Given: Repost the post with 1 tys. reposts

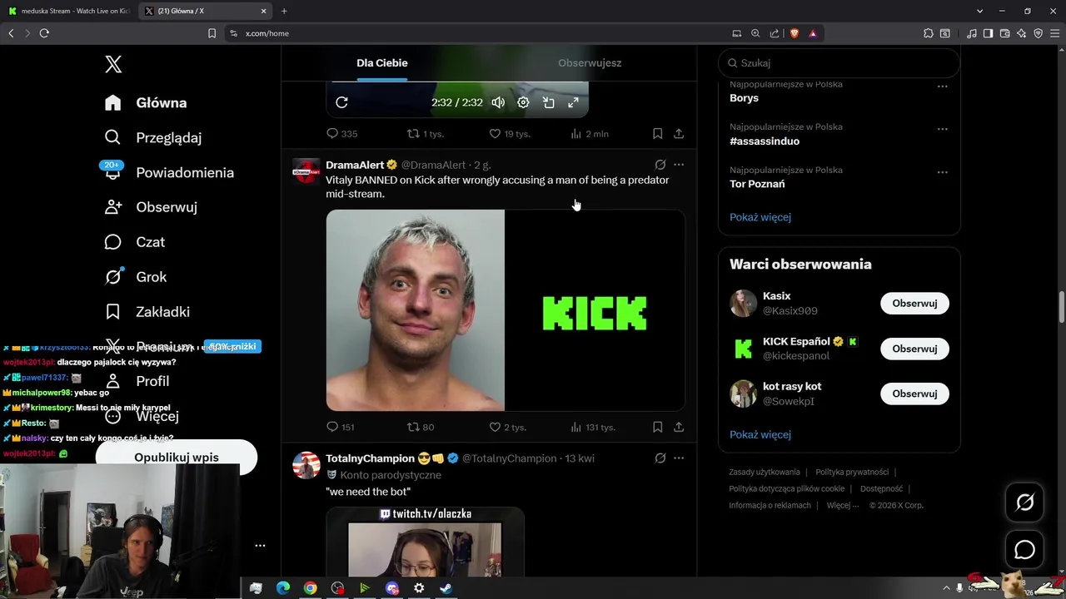Looking at the screenshot, I should tap(425, 134).
